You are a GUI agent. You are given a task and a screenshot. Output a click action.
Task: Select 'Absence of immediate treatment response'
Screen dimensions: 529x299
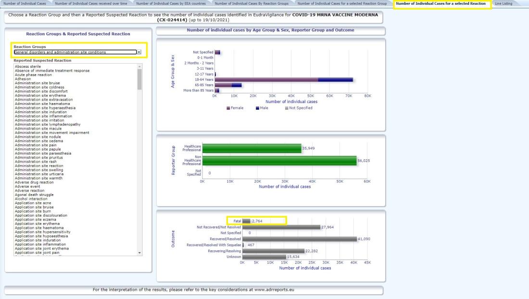click(52, 71)
